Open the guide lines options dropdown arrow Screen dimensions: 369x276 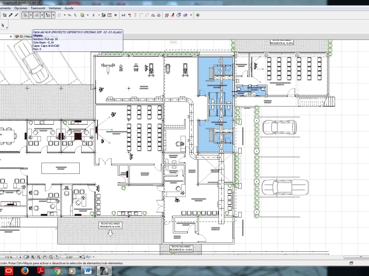[31, 15]
